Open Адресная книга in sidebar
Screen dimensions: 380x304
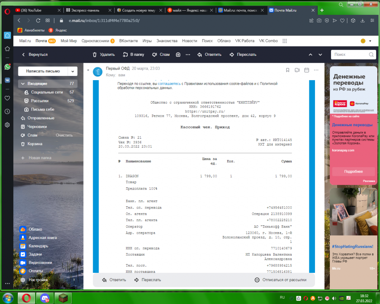pos(39,238)
